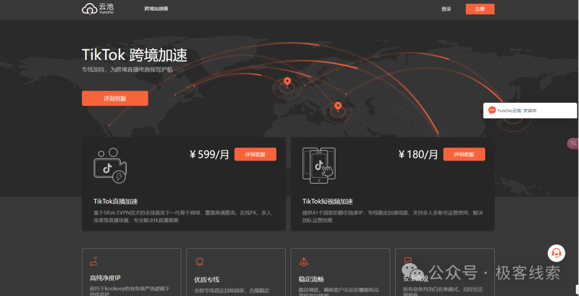Click the orange headset support icon
Viewport: 579px width, 296px height.
tap(556, 253)
